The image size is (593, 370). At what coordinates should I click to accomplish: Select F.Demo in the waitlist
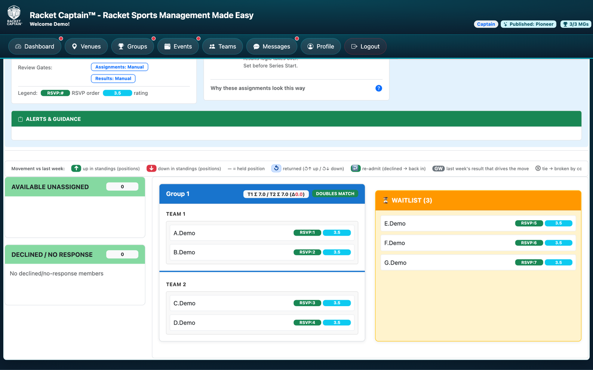(478, 243)
